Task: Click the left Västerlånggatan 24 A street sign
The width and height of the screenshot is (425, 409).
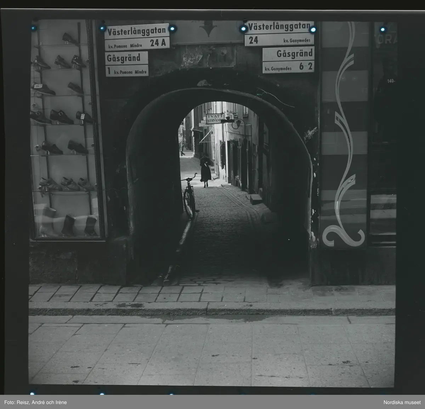Action: pyautogui.click(x=137, y=37)
